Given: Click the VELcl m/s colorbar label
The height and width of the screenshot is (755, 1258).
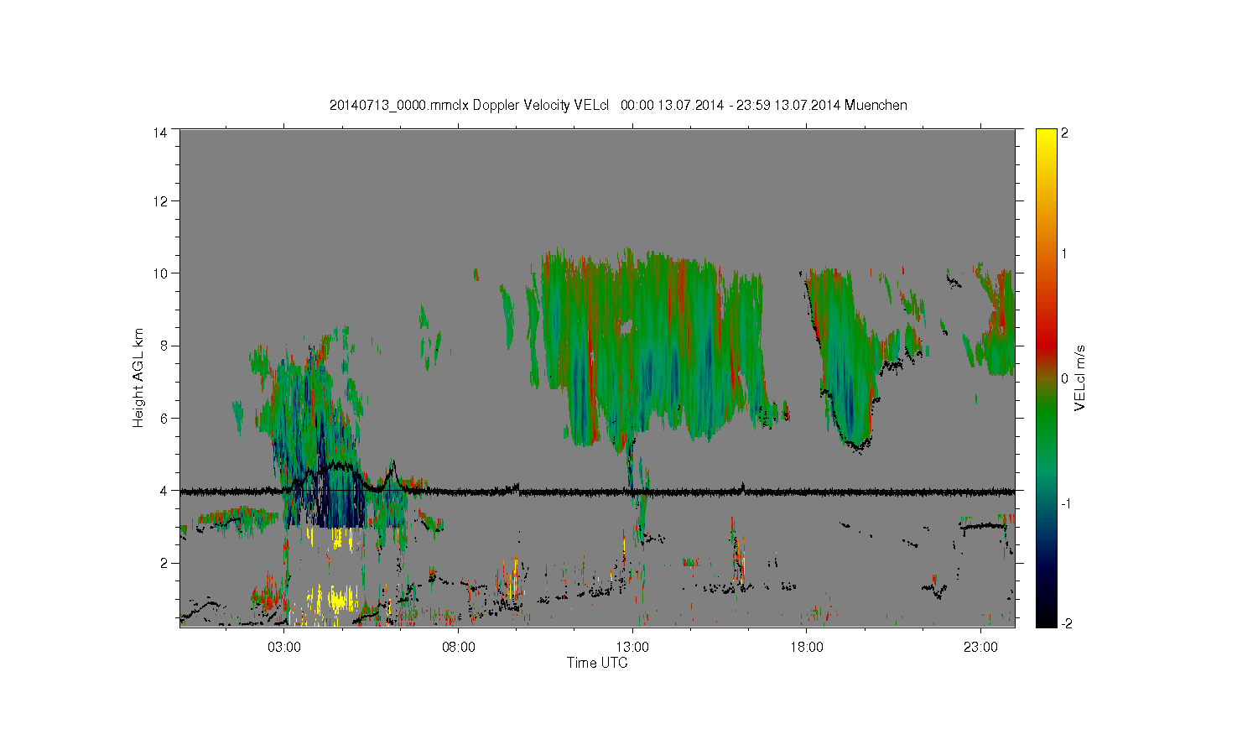Looking at the screenshot, I should point(1080,377).
